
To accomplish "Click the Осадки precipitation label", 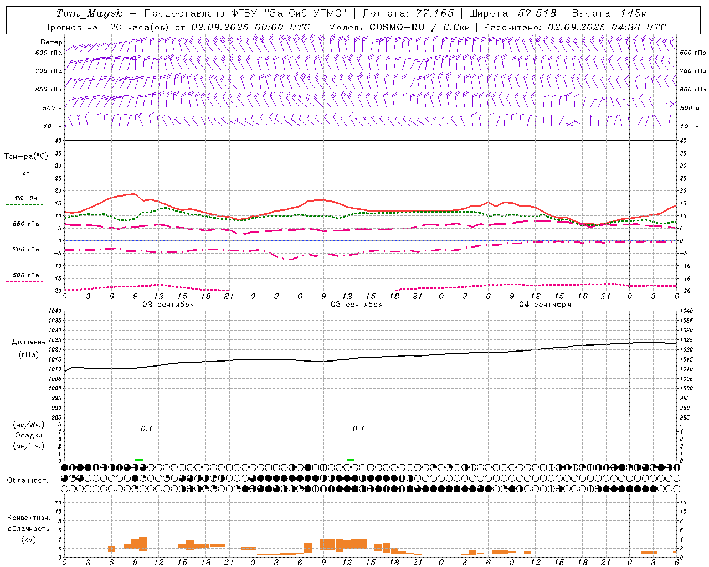I will pos(29,436).
